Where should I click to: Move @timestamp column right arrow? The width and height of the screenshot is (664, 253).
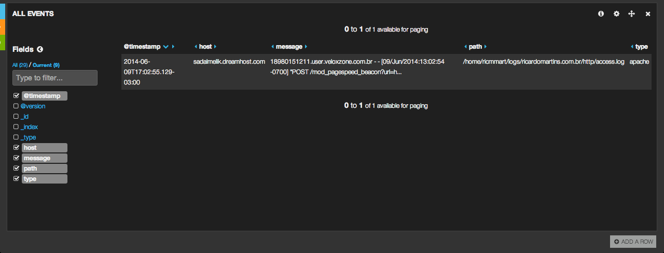(x=173, y=47)
